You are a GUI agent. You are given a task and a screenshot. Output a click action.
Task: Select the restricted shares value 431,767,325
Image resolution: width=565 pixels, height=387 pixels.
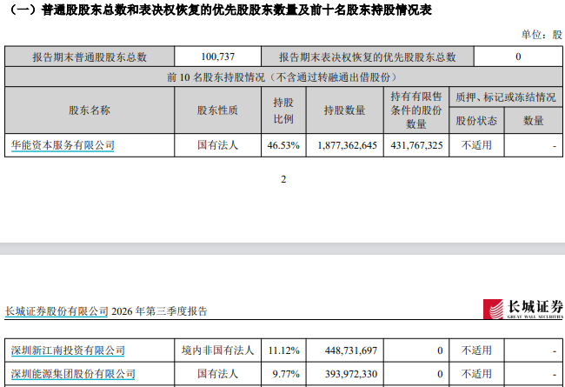click(x=416, y=145)
